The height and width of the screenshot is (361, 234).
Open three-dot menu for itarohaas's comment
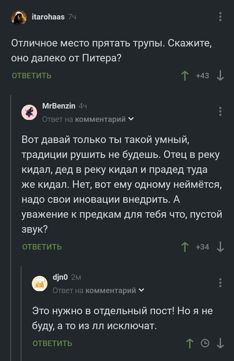tap(220, 17)
